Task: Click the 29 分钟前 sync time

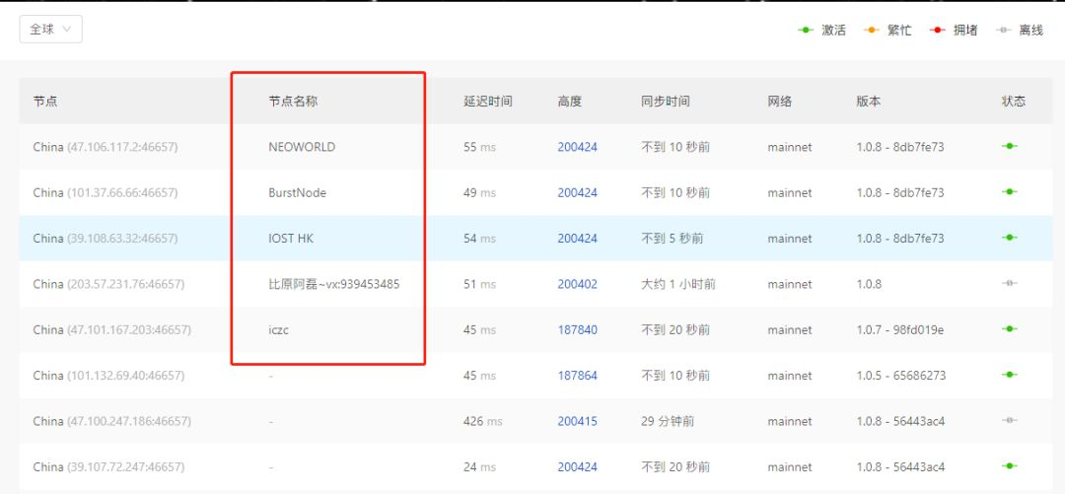Action: [669, 421]
